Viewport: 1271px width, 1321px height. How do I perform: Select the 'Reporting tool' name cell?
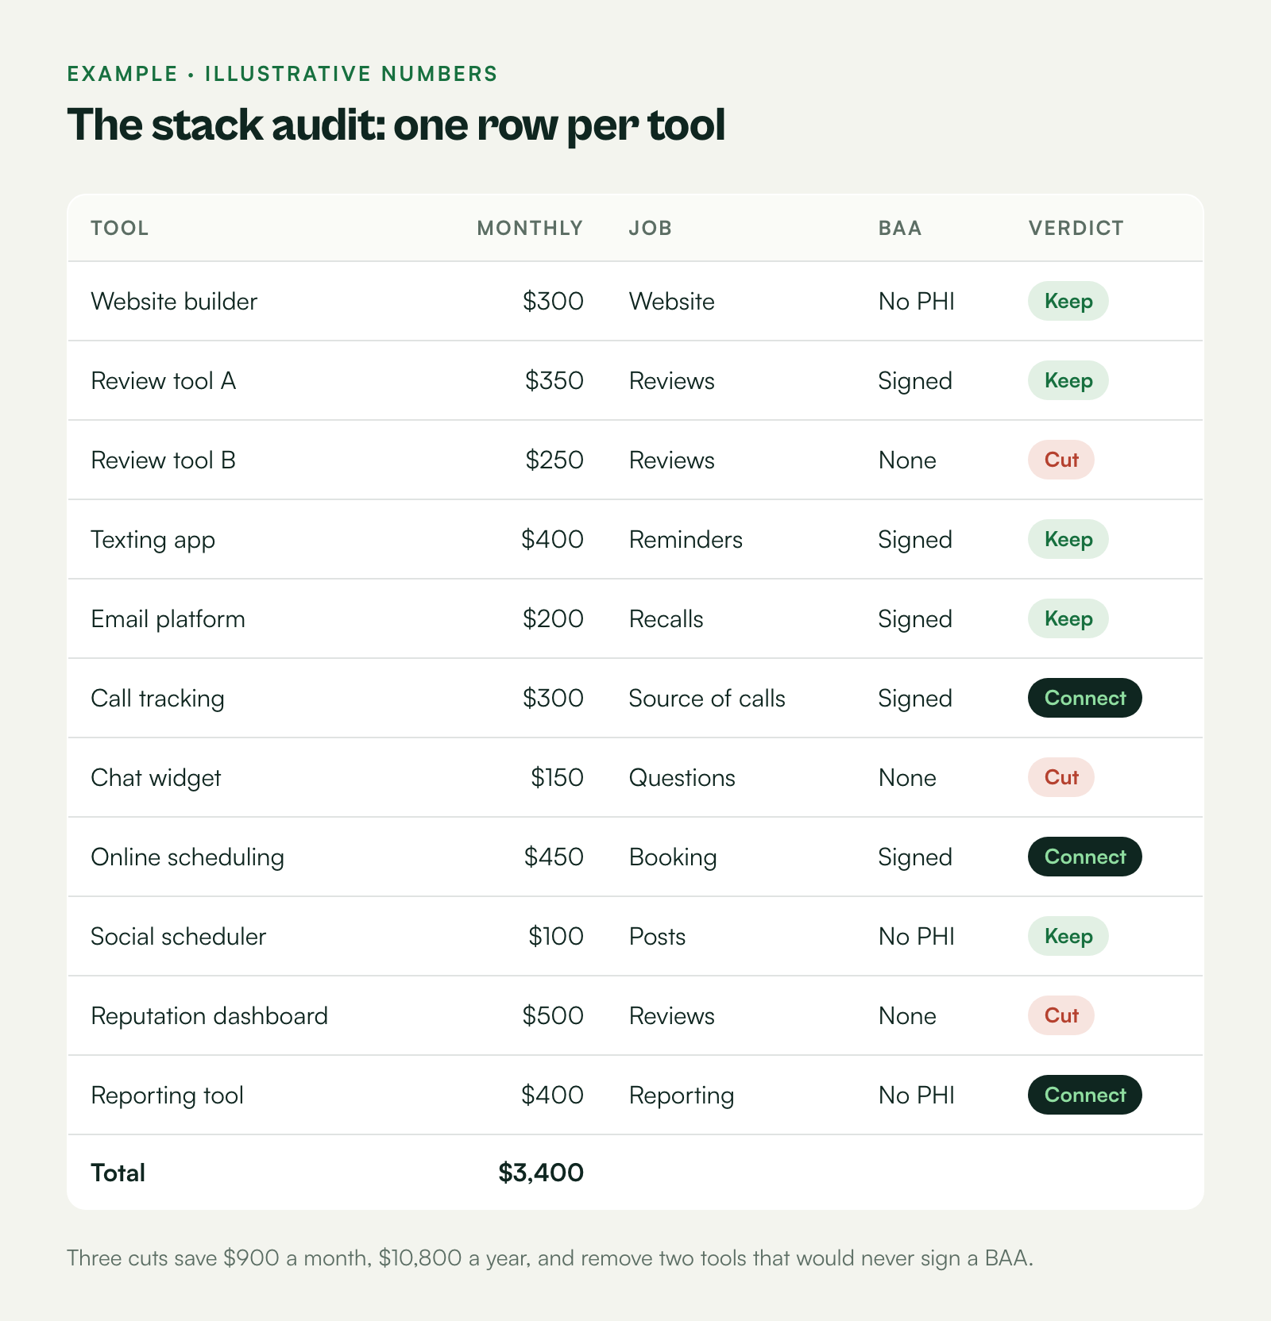point(168,1096)
